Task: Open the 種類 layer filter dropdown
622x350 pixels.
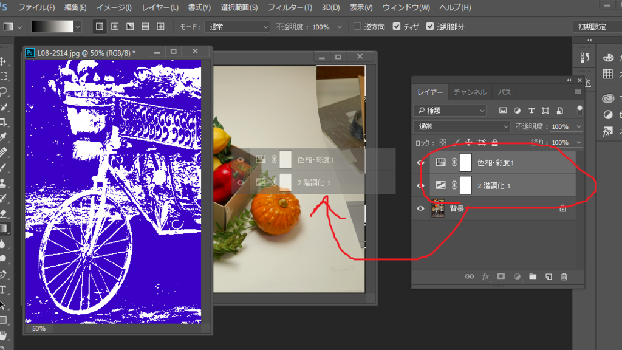Action: (450, 111)
